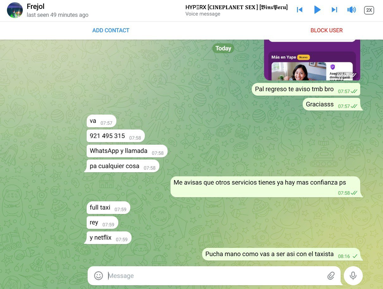Click ADD CONTACT button
The image size is (383, 289).
[x=111, y=30]
